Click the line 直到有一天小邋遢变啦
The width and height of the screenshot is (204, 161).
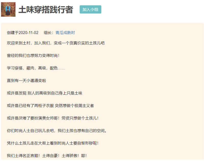click(27, 80)
